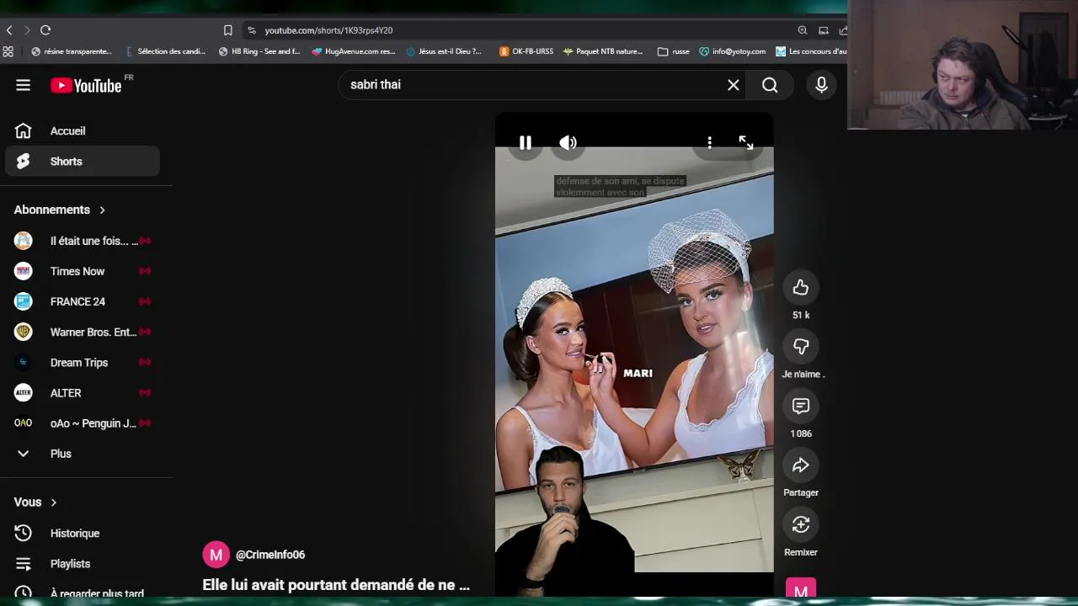The height and width of the screenshot is (606, 1078).
Task: Open the Shorts three-dot options menu
Action: (x=709, y=143)
